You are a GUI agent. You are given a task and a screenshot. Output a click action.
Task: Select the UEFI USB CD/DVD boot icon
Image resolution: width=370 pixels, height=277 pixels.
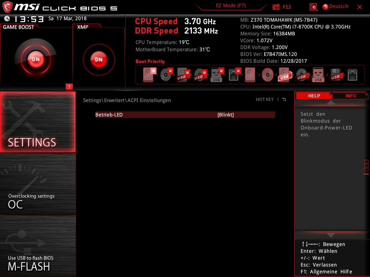[200, 75]
